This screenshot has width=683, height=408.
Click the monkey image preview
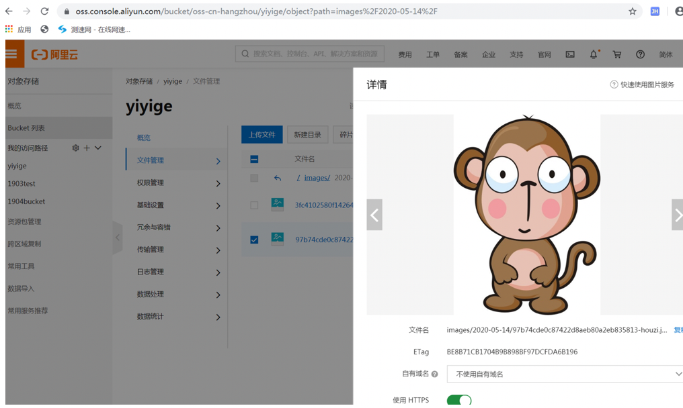click(526, 215)
